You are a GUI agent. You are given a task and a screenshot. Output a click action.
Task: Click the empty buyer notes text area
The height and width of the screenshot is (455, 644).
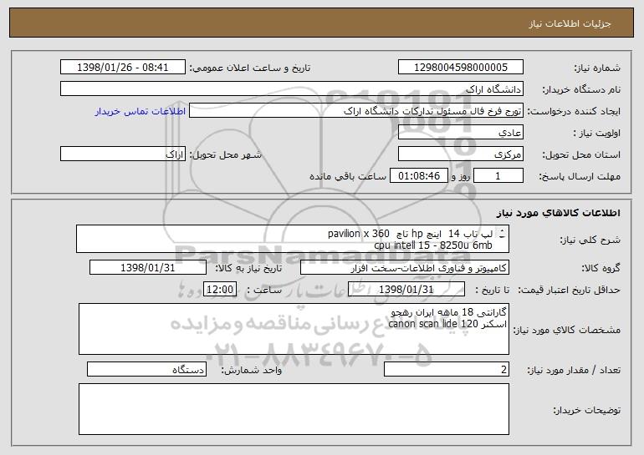coord(294,409)
